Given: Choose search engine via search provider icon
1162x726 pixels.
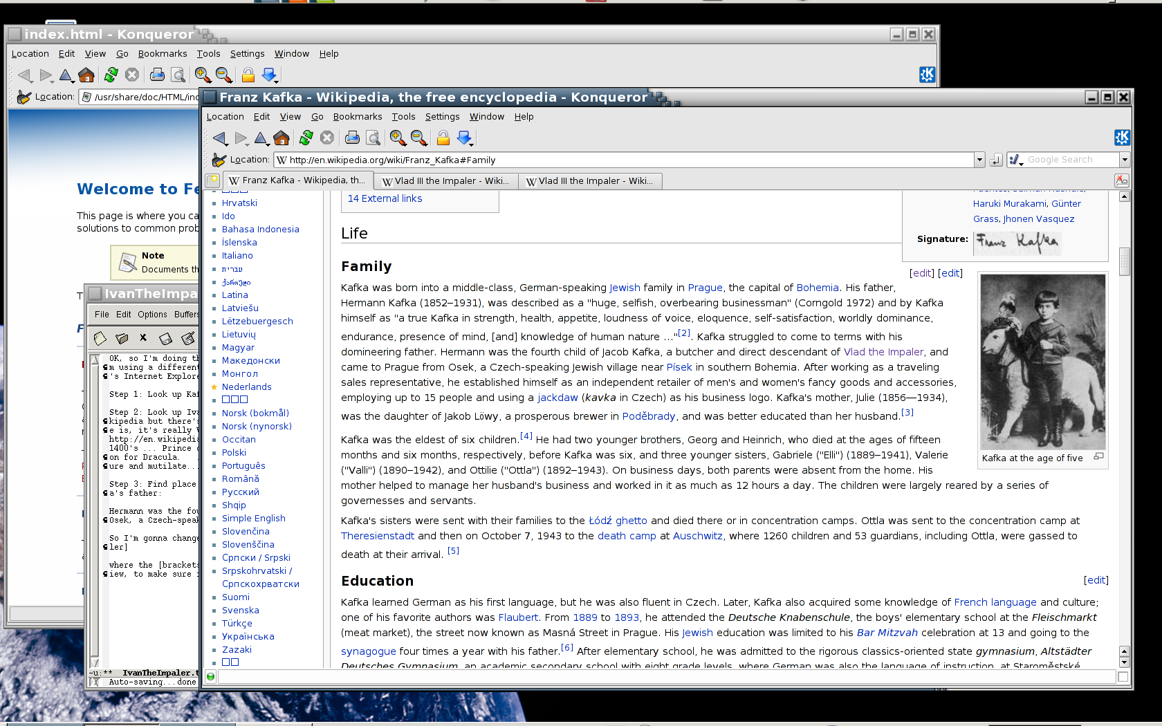Looking at the screenshot, I should click(x=1016, y=160).
